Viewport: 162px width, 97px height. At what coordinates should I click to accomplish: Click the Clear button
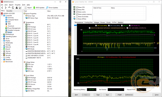(x=98, y=95)
